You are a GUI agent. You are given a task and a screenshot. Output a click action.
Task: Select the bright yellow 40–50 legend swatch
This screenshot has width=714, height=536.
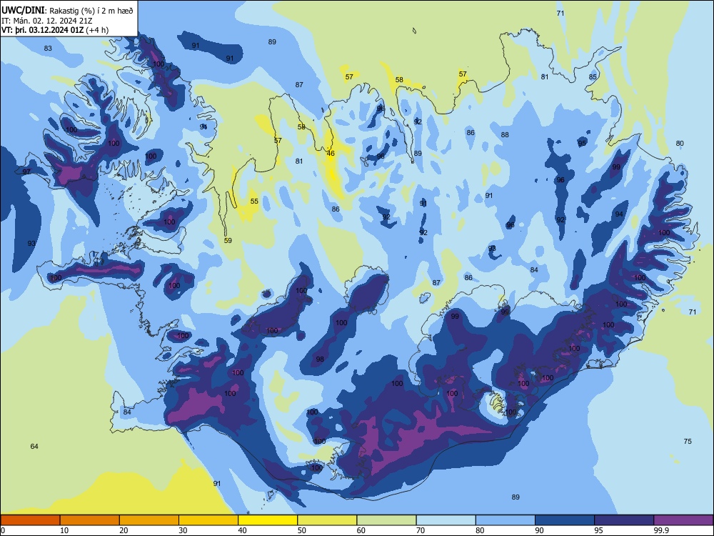pyautogui.click(x=268, y=520)
